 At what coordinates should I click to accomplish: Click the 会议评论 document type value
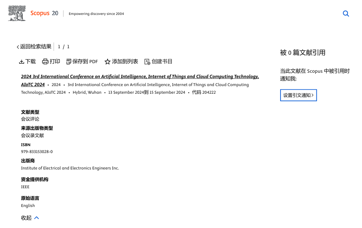[x=30, y=119]
